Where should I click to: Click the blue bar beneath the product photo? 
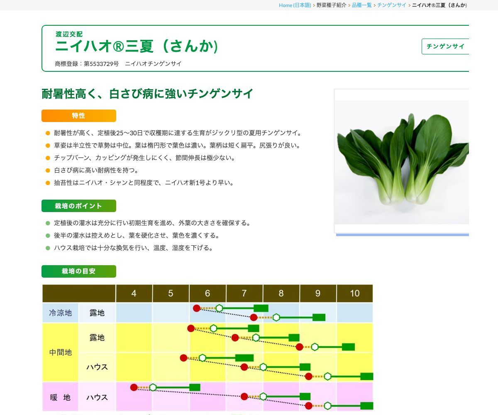point(402,235)
